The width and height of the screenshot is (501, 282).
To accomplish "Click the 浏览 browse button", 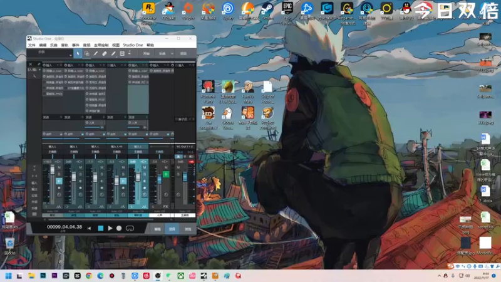I will pos(188,229).
